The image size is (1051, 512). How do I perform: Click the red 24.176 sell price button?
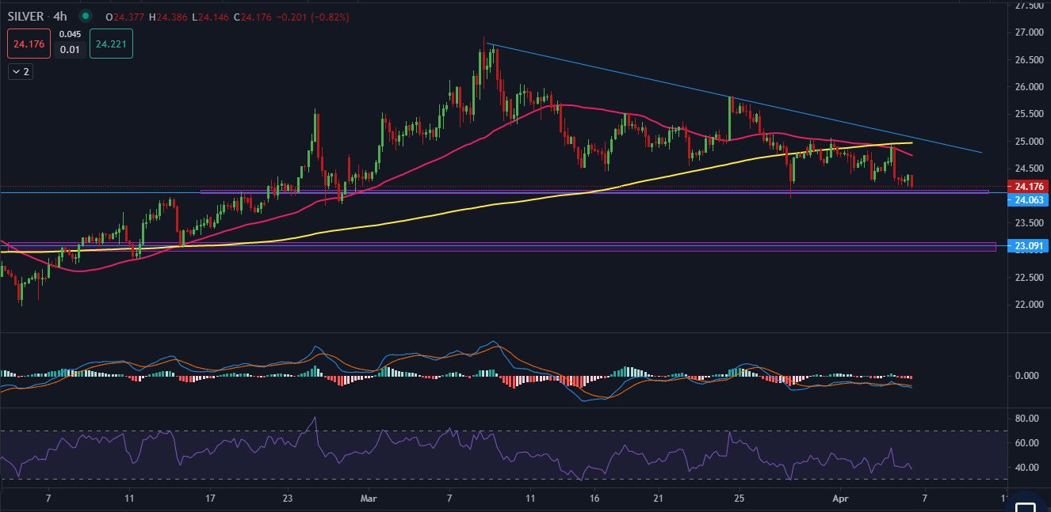(x=29, y=44)
